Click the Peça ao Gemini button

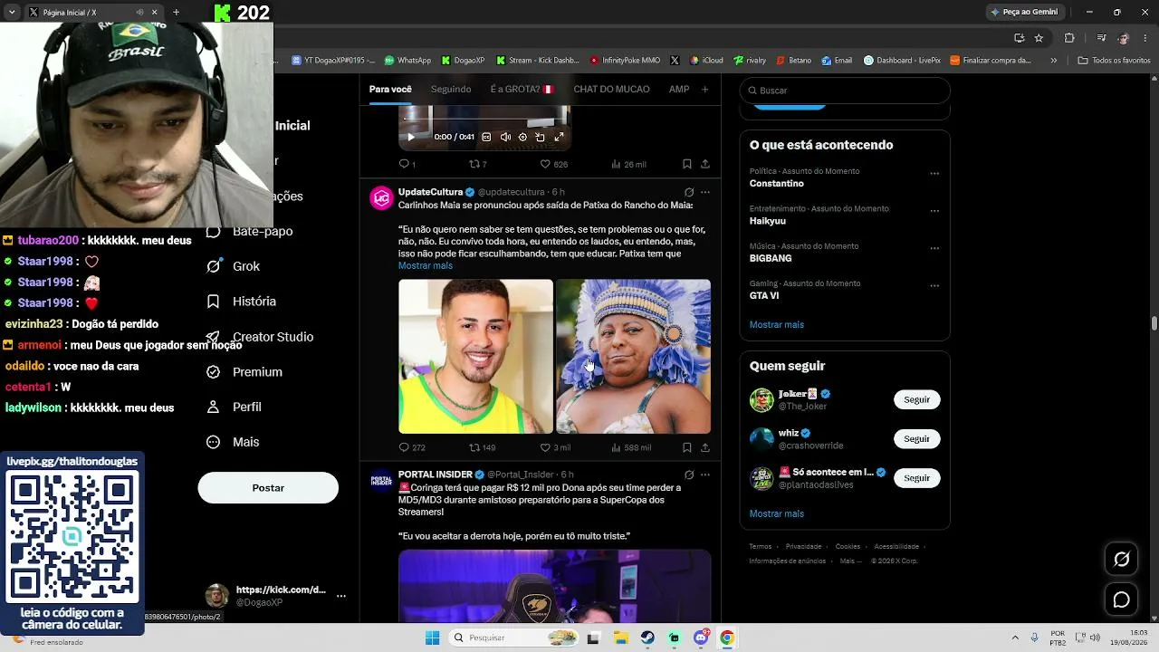[x=1024, y=12]
